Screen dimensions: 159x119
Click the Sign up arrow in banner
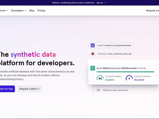[105, 3]
